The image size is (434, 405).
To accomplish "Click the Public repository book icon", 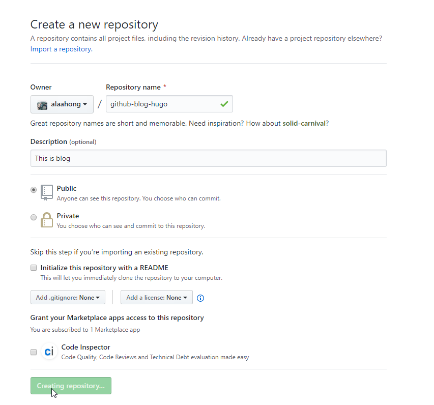I will [47, 192].
